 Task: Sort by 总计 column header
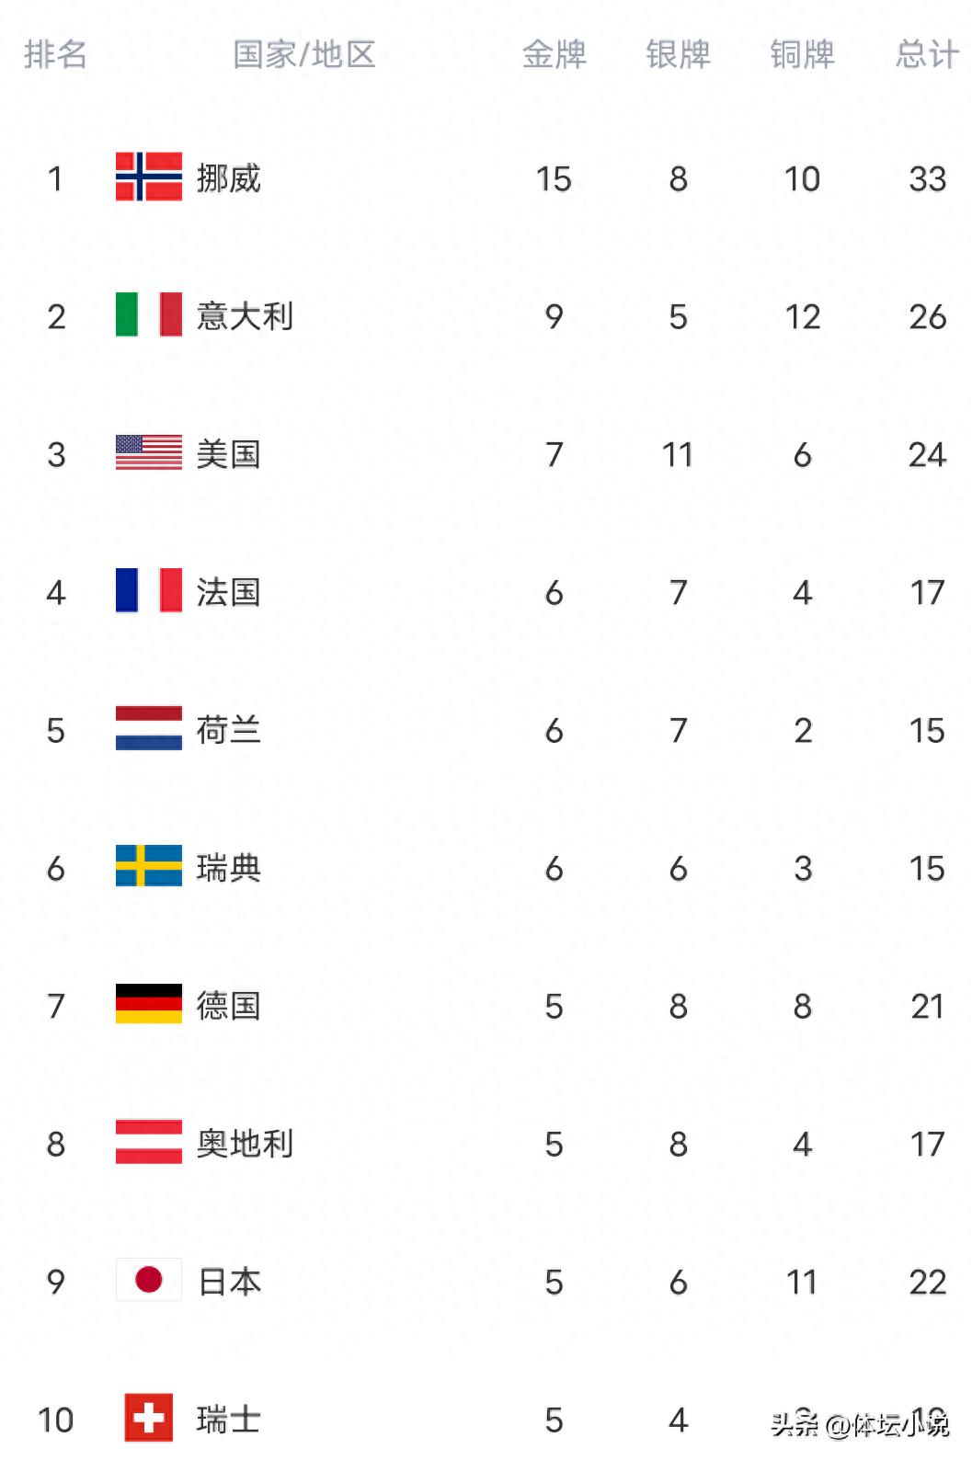(x=927, y=54)
